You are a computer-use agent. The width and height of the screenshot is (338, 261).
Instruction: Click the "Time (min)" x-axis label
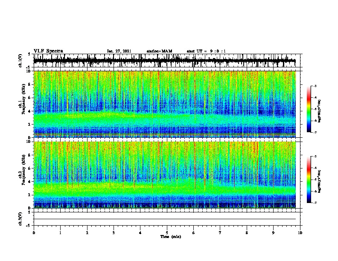click(171, 237)
